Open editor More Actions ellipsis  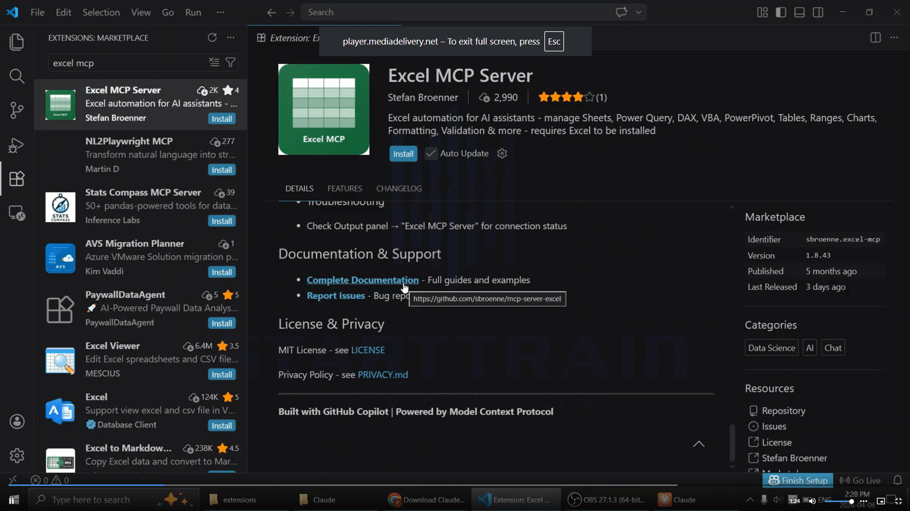894,37
